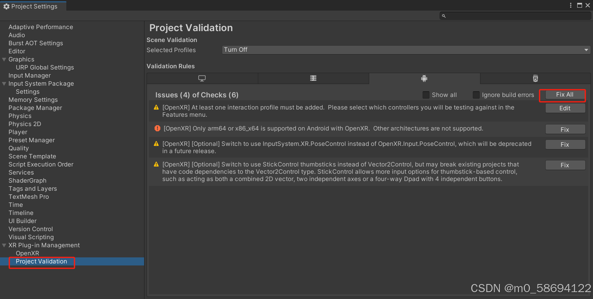This screenshot has height=299, width=593.
Task: Open OpenXR settings from sidebar
Action: (x=27, y=253)
